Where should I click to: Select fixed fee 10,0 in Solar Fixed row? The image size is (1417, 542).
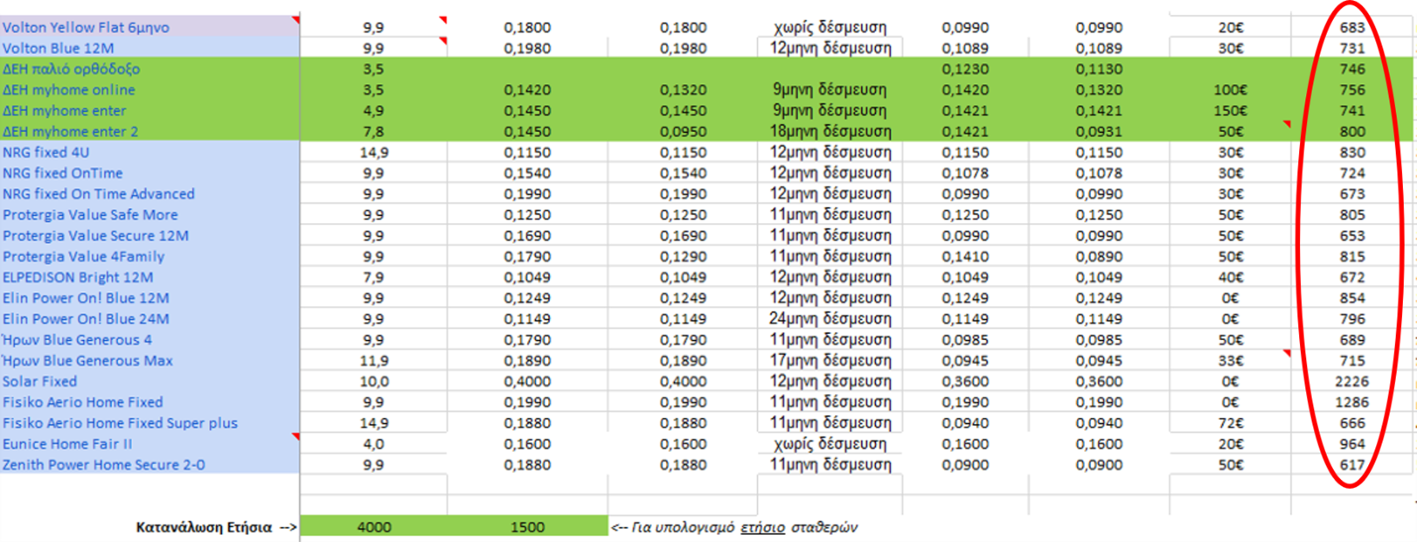pyautogui.click(x=374, y=382)
